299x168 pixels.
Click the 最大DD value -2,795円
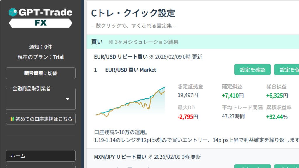coord(188,117)
